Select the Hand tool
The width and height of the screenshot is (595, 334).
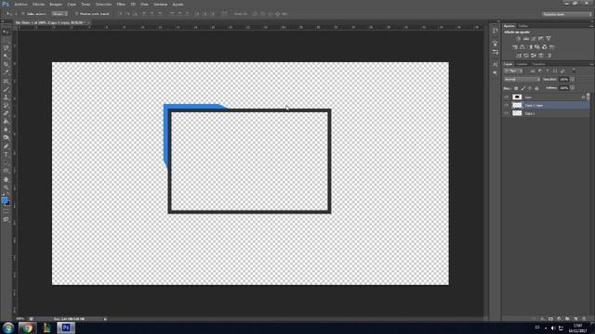coord(6,179)
